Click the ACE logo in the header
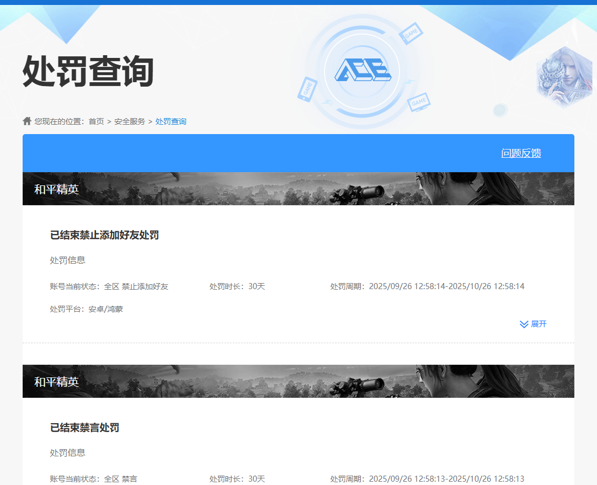The width and height of the screenshot is (597, 485). (362, 71)
